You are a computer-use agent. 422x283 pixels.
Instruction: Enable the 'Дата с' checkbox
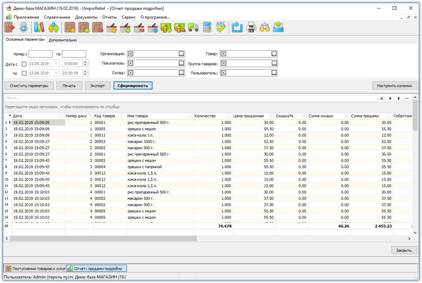(x=24, y=63)
